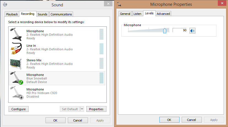Select the Realtek Microphone device icon
Viewport: 228px width, 127px height.
click(x=16, y=35)
